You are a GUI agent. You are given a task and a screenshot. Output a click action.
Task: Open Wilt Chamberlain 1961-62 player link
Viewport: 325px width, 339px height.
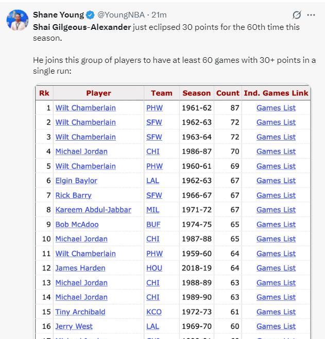85,108
